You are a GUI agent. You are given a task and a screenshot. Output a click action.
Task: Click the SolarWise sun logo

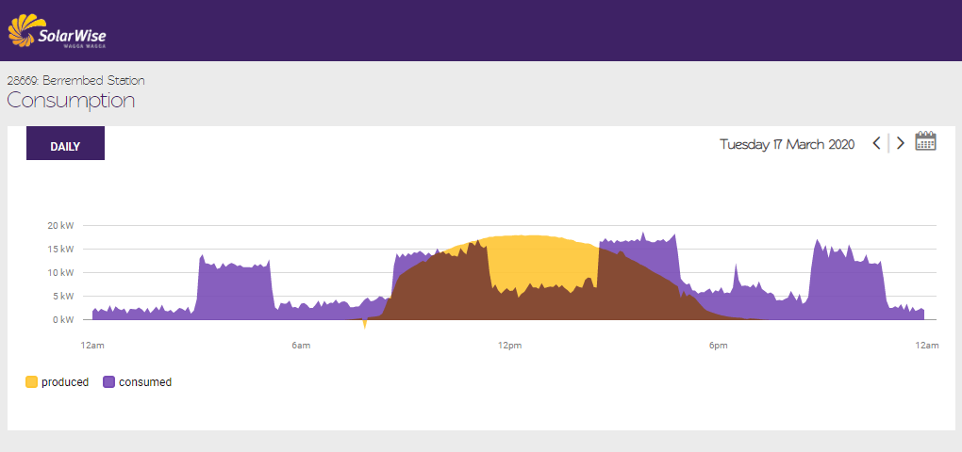click(x=24, y=30)
